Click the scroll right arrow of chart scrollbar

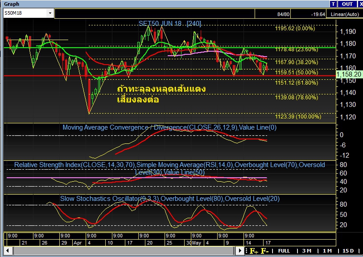(240, 250)
